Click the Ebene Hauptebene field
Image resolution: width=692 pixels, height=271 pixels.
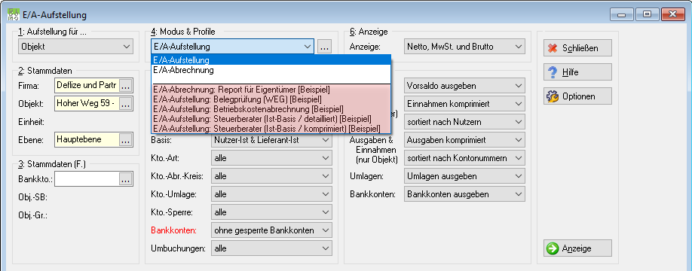pos(87,140)
